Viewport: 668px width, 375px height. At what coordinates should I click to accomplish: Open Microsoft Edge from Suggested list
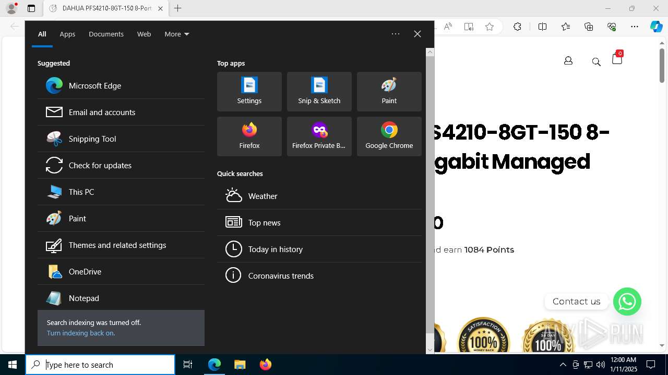(121, 85)
